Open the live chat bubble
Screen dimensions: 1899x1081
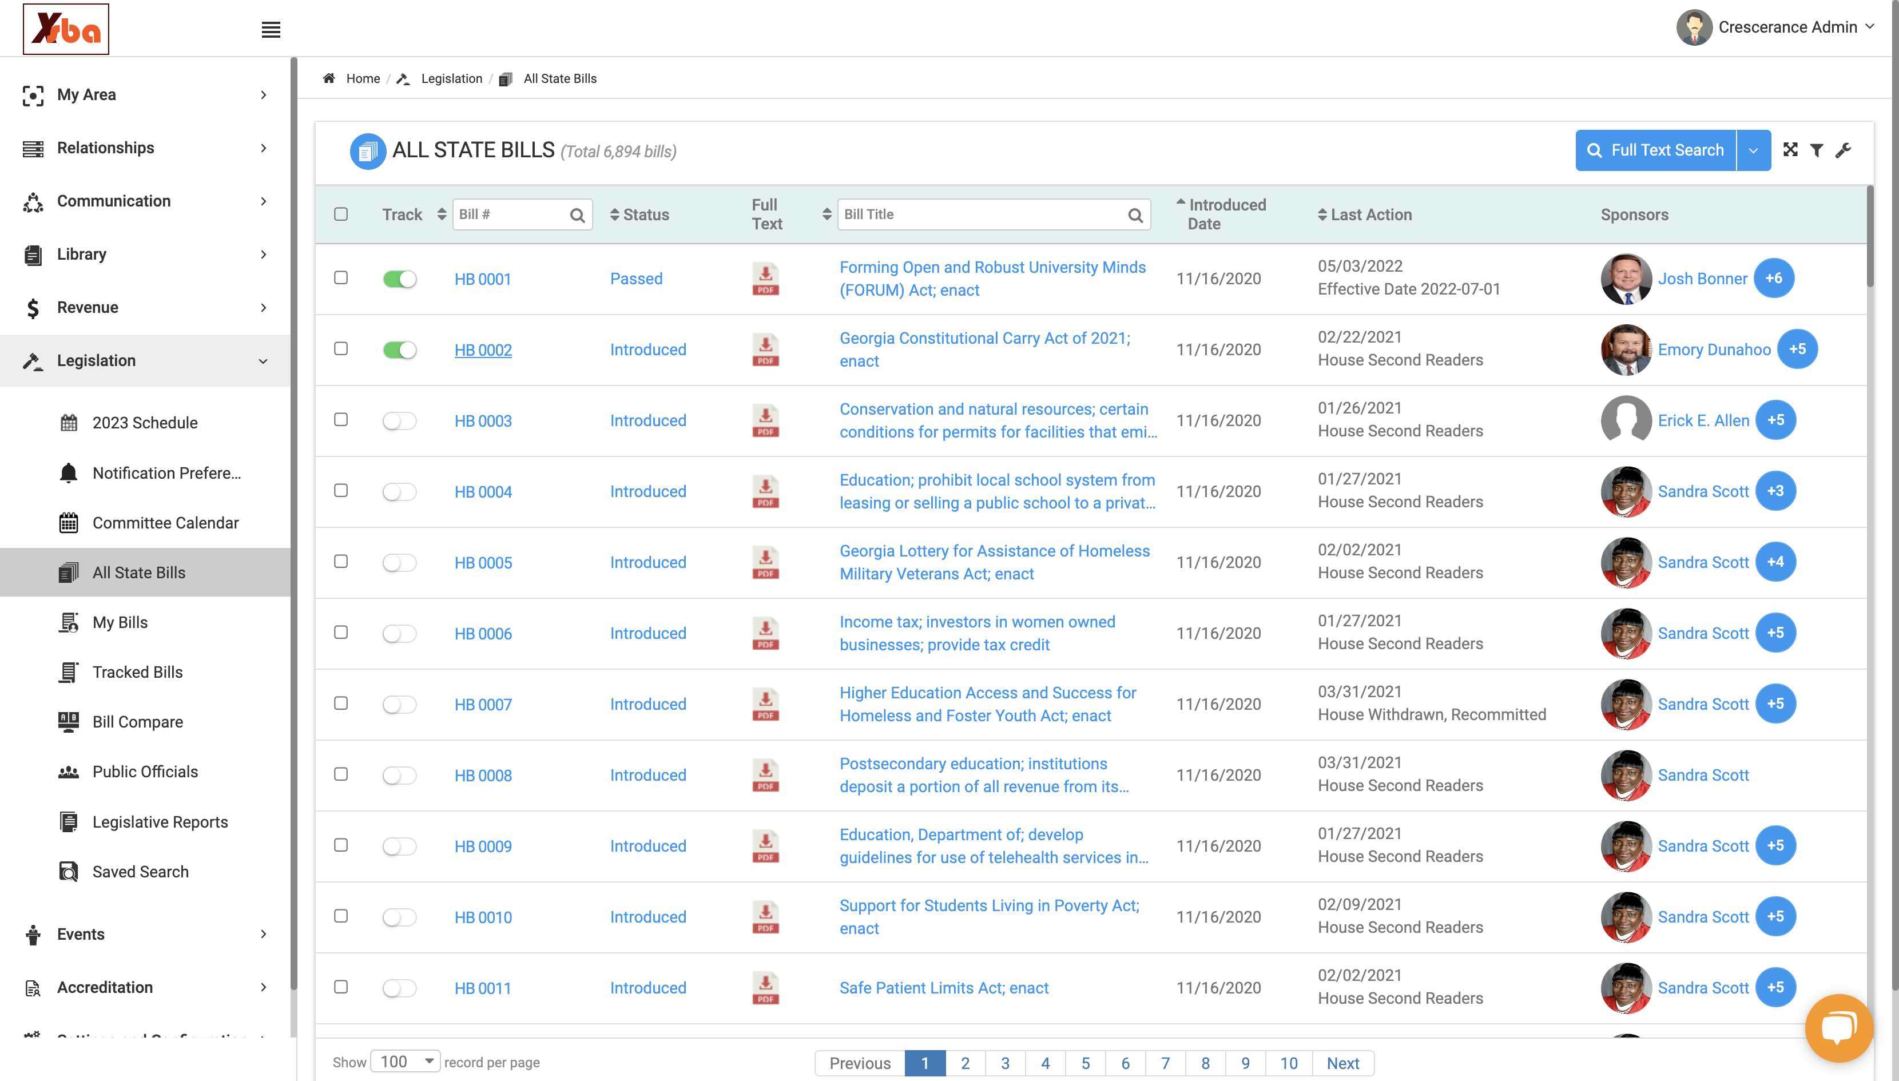click(1839, 1028)
